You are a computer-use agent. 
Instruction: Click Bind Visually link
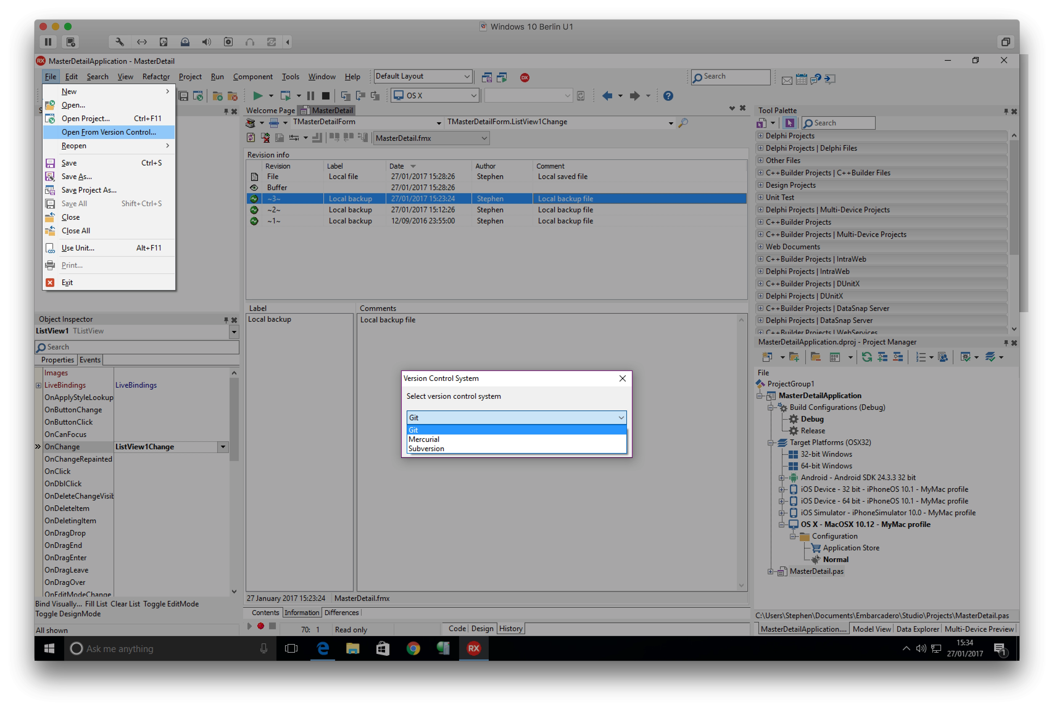59,604
